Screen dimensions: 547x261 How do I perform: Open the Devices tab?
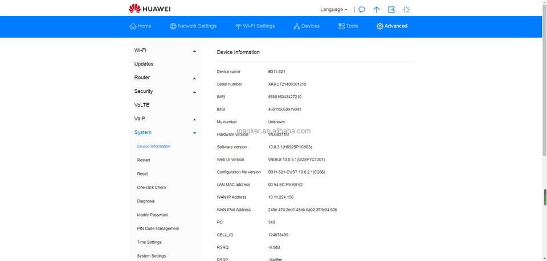pyautogui.click(x=307, y=26)
